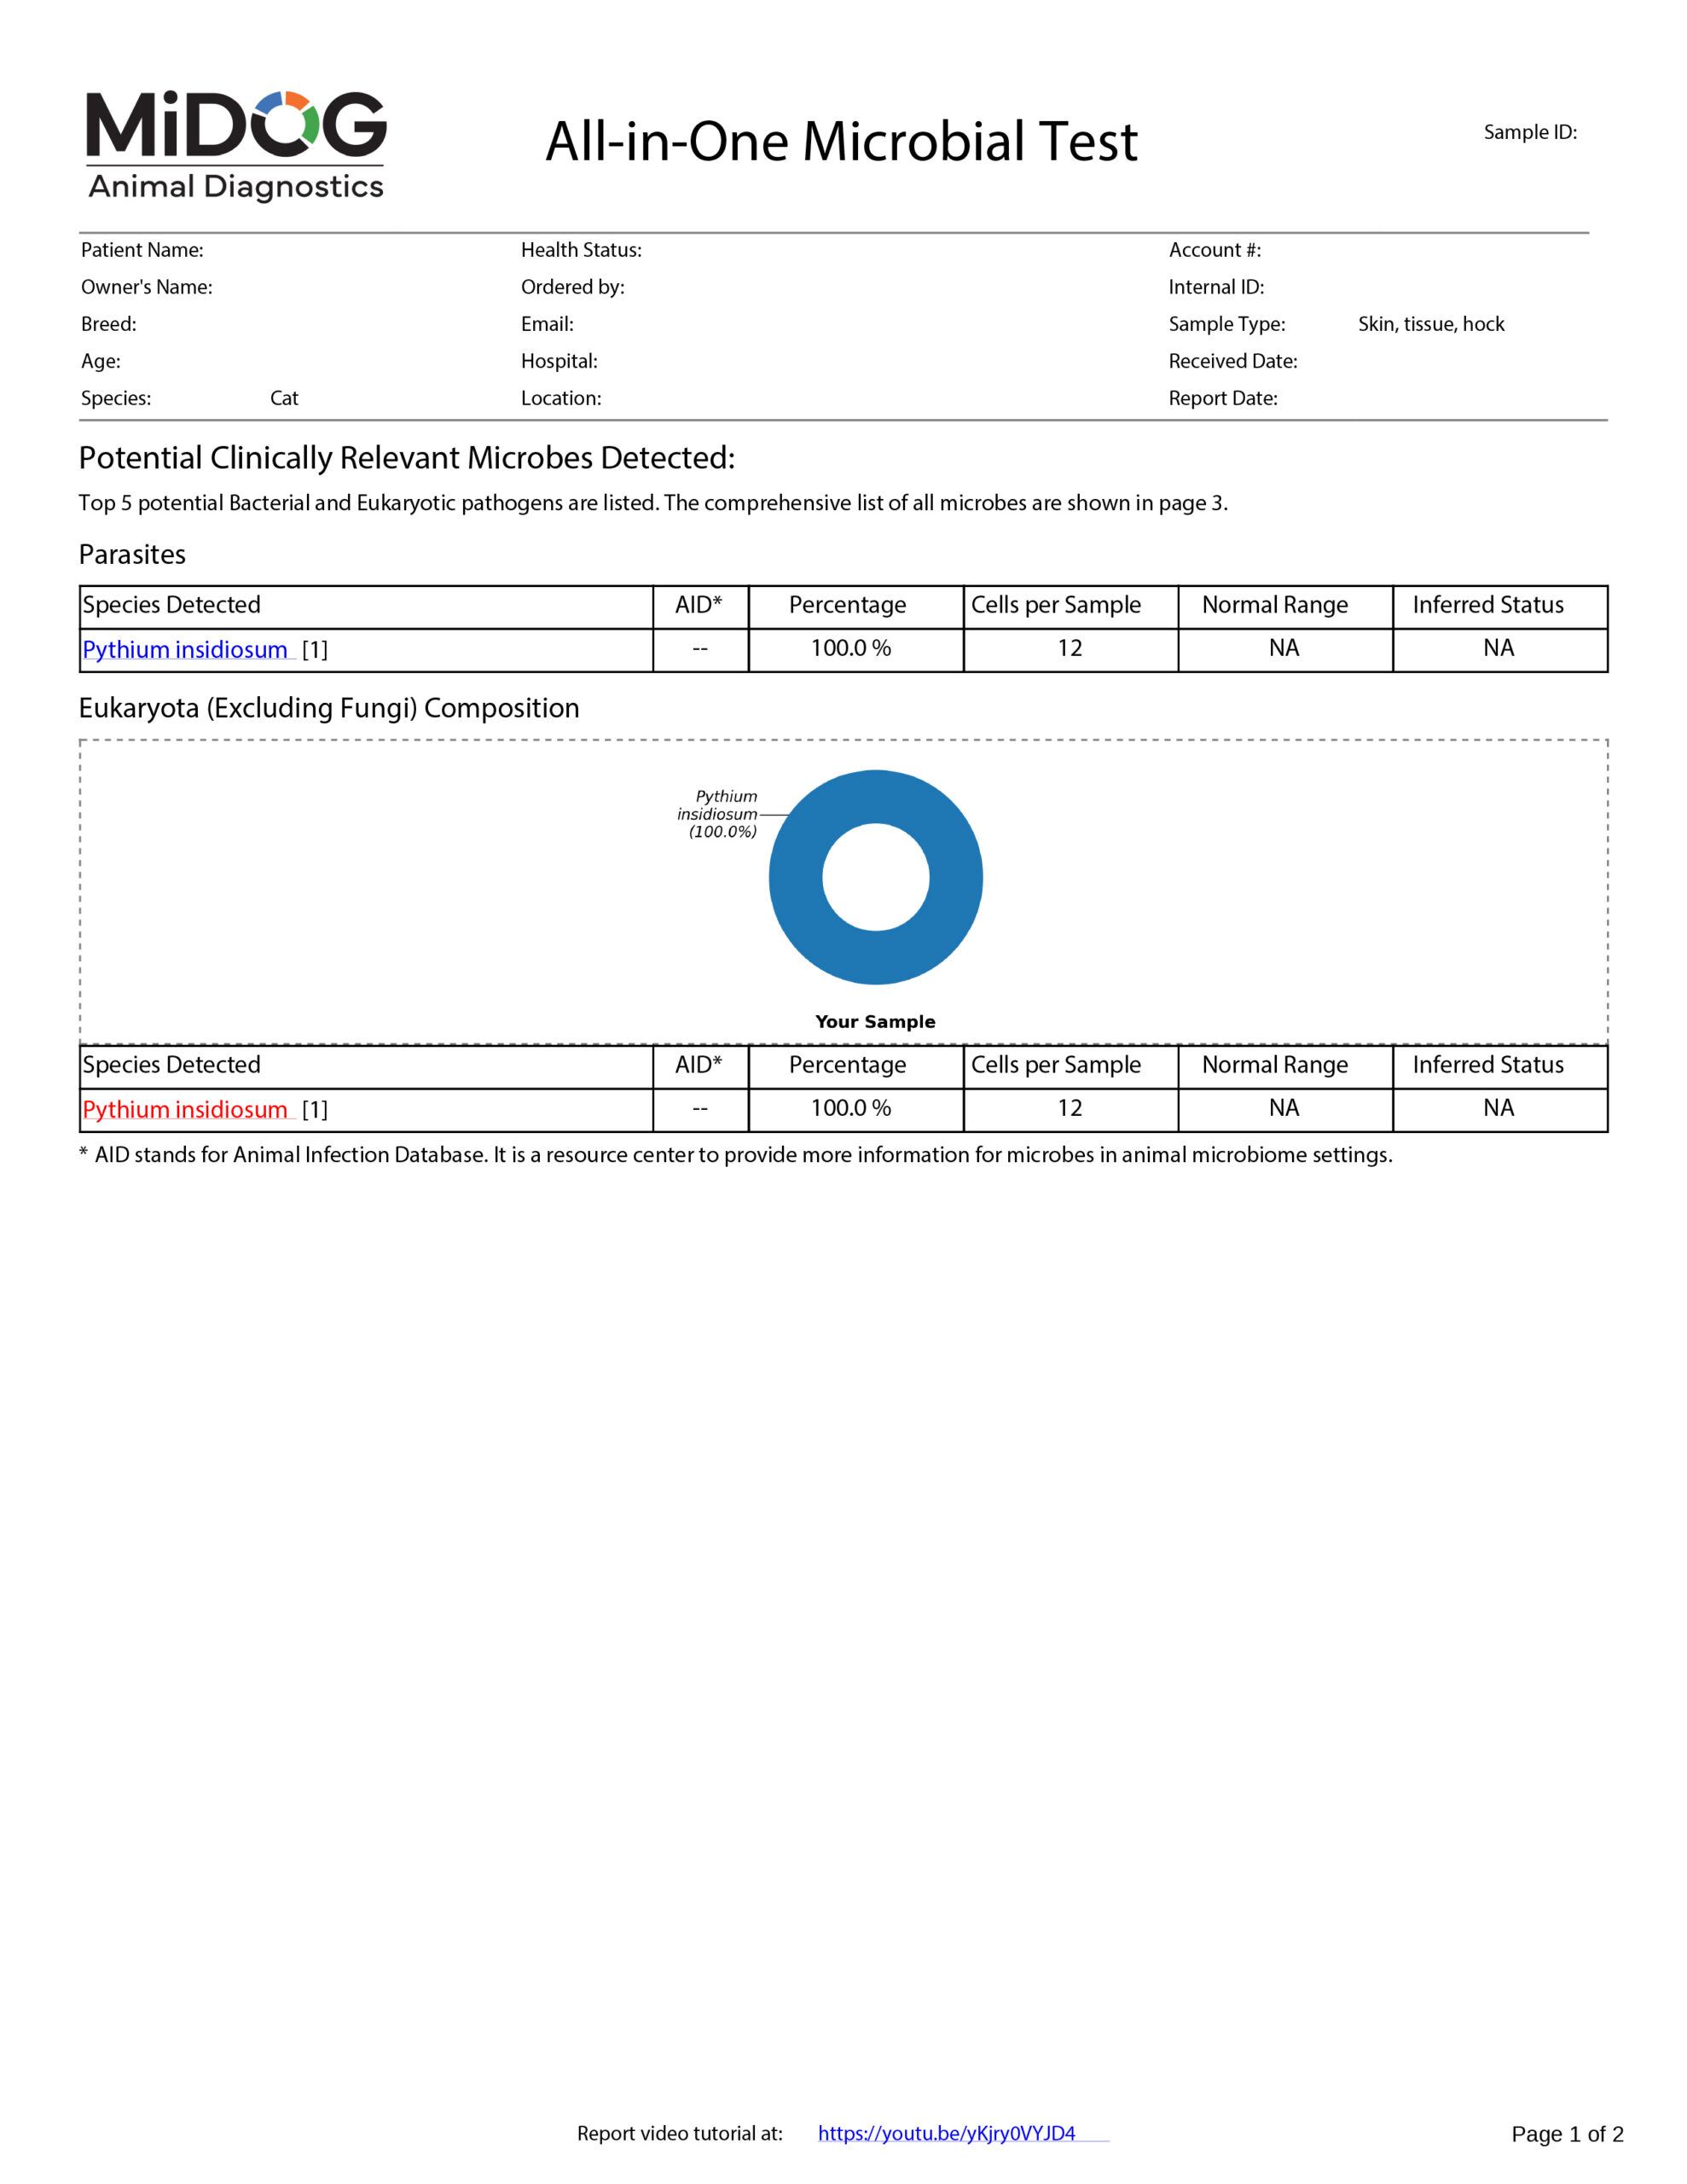Click the 'Sample ID:' label
Image resolution: width=1687 pixels, height=2184 pixels.
(x=1530, y=132)
